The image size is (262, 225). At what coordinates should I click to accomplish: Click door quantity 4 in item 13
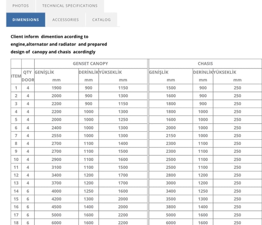(28, 183)
